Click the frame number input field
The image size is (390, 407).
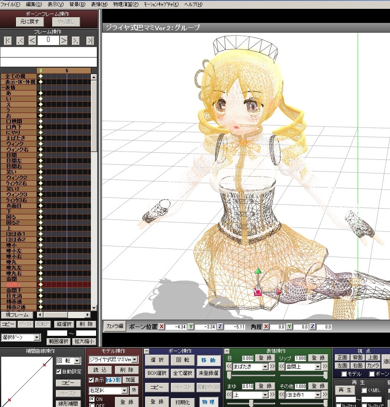[x=48, y=40]
